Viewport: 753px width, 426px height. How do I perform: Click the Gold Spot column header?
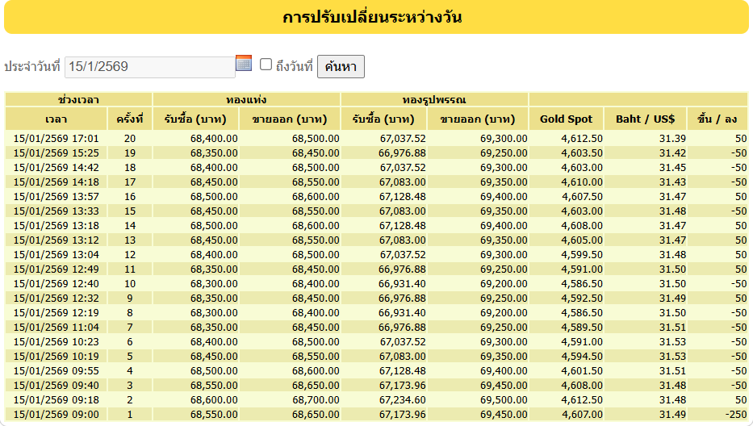click(566, 119)
